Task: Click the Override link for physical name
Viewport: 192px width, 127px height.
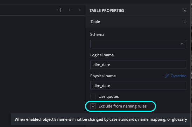Action: tap(175, 76)
